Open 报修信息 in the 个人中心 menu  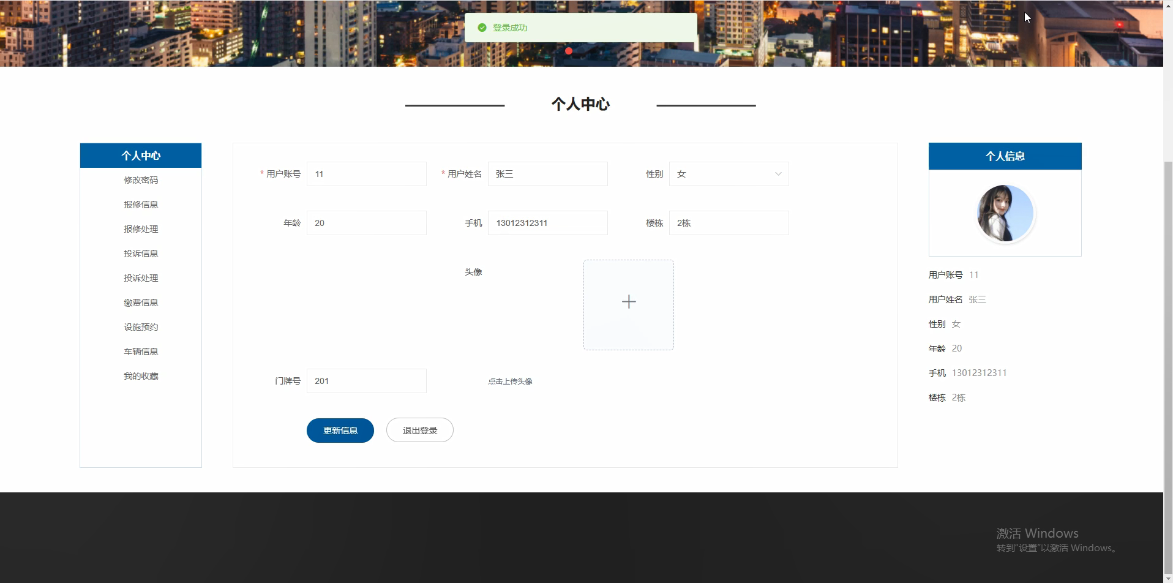tap(140, 204)
